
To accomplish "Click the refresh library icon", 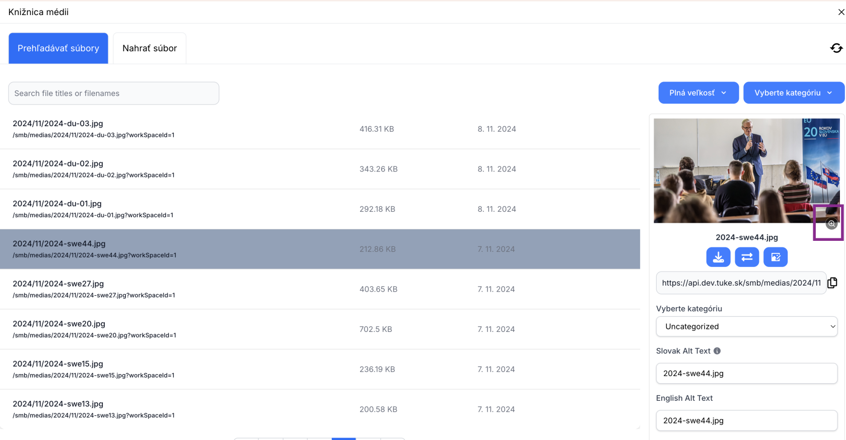I will point(836,48).
